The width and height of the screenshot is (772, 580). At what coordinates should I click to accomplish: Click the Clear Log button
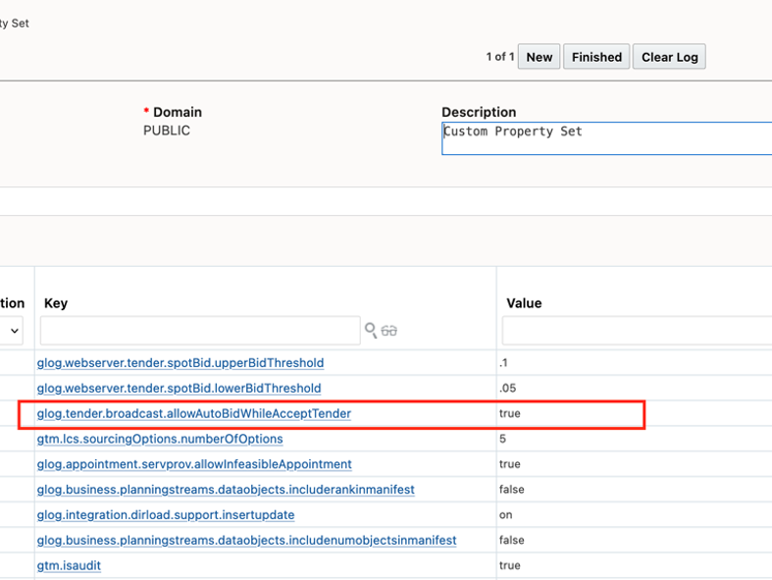point(669,57)
